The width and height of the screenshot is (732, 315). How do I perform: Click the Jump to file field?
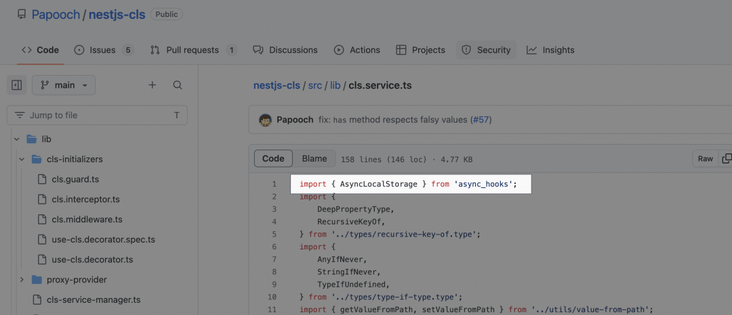click(x=97, y=115)
